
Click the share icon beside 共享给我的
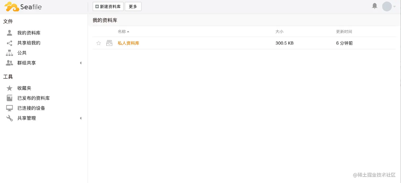click(x=10, y=43)
